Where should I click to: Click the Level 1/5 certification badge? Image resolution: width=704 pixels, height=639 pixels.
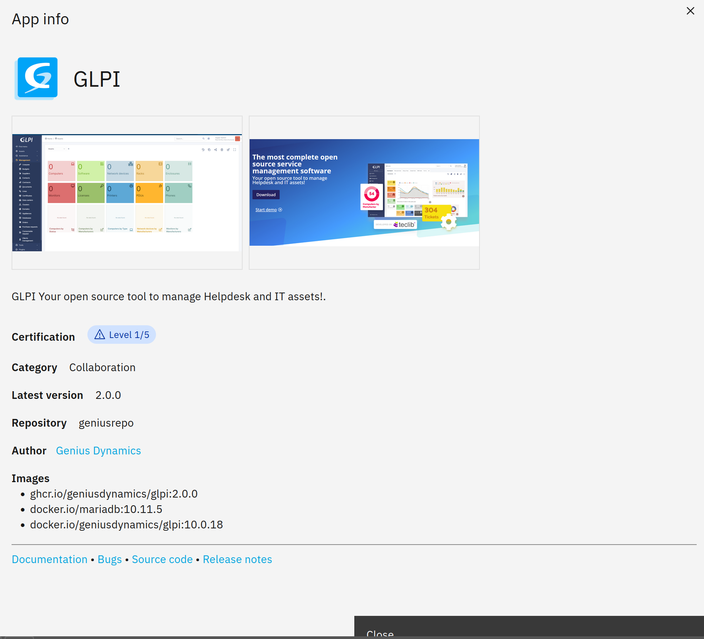[122, 335]
